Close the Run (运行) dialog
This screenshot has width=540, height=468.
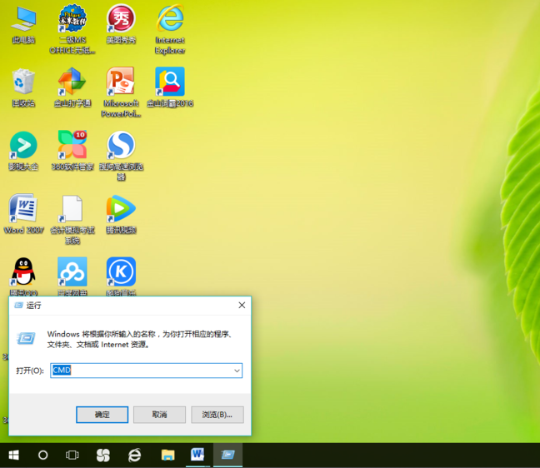[x=242, y=306]
